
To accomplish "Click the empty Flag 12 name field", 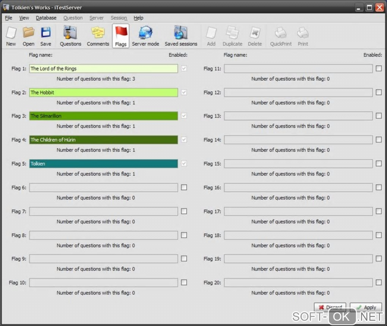I will (298, 92).
